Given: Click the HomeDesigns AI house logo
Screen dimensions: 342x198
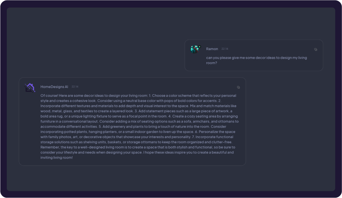Looking at the screenshot, I should point(30,88).
